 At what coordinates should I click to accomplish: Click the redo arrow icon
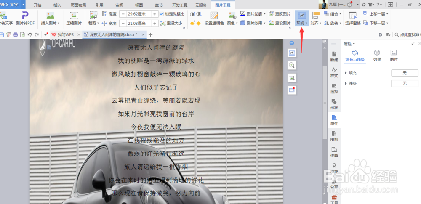[37, 34]
